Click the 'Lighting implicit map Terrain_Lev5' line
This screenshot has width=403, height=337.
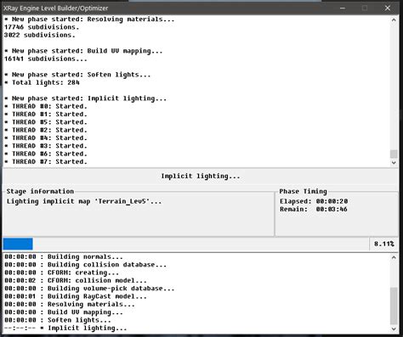click(84, 201)
